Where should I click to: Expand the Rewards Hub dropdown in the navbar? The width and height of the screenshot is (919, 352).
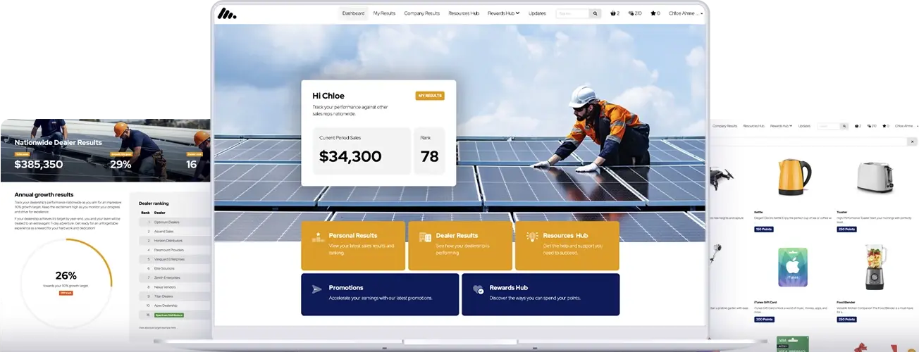click(504, 13)
